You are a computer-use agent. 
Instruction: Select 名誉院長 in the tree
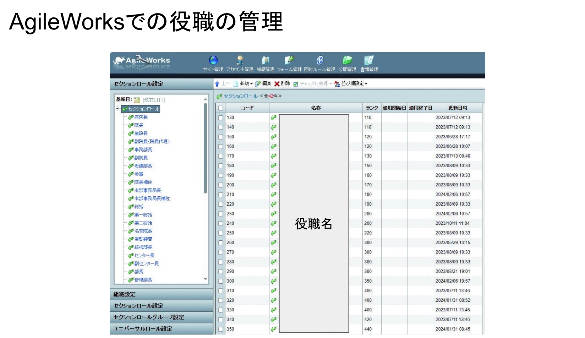143,231
